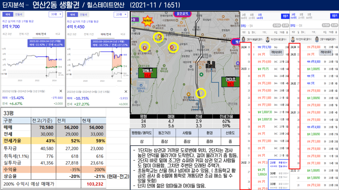Click the 물만골 체육공원 tree icon
This screenshot has width=339, height=190.
(164, 66)
